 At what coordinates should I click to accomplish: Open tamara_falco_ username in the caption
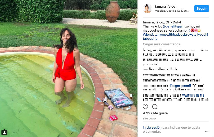pyautogui.click(x=154, y=22)
